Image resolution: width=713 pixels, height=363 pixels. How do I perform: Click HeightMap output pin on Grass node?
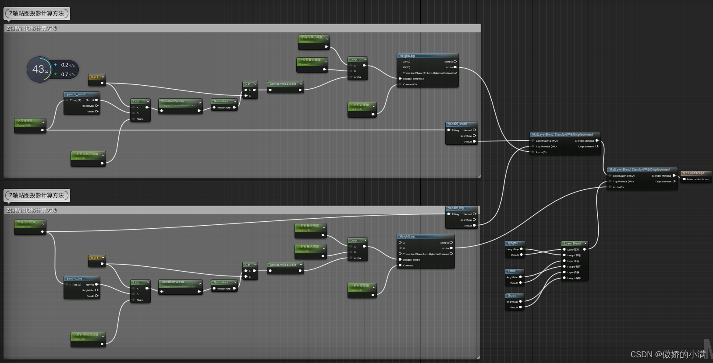pyautogui.click(x=521, y=302)
